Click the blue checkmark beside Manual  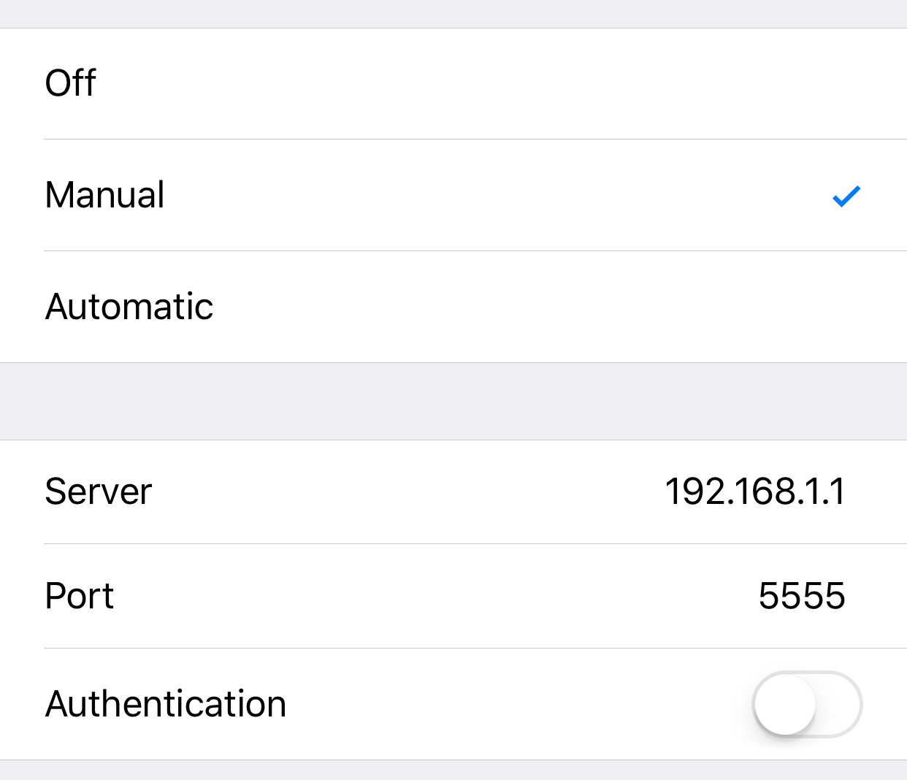(846, 196)
